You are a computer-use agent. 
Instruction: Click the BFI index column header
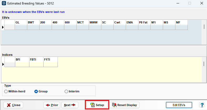point(22,60)
